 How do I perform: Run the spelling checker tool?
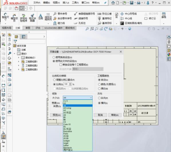pos(23,17)
